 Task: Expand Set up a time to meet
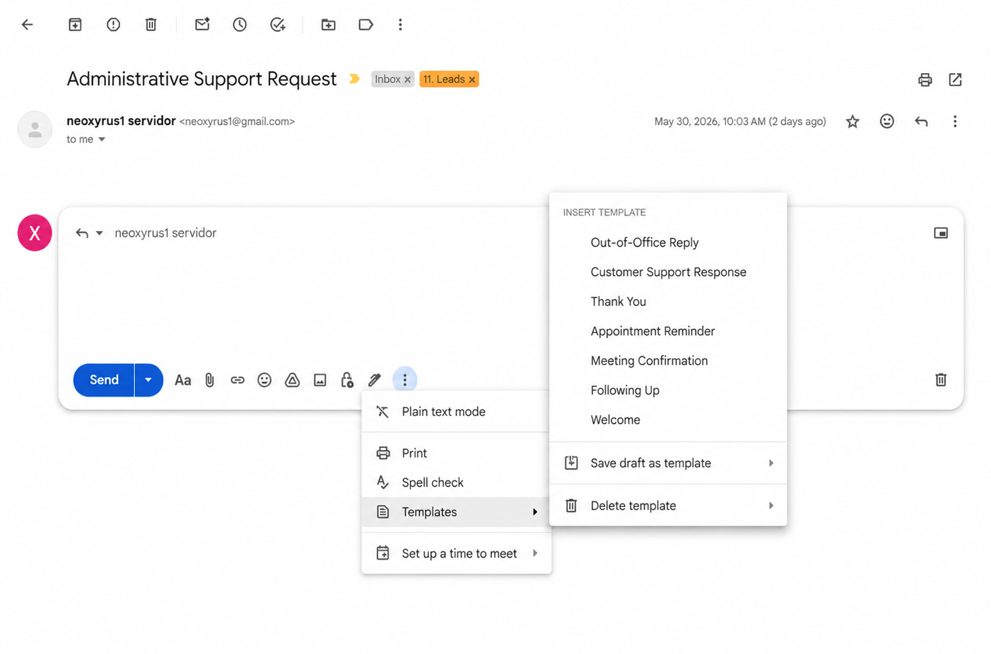click(455, 553)
